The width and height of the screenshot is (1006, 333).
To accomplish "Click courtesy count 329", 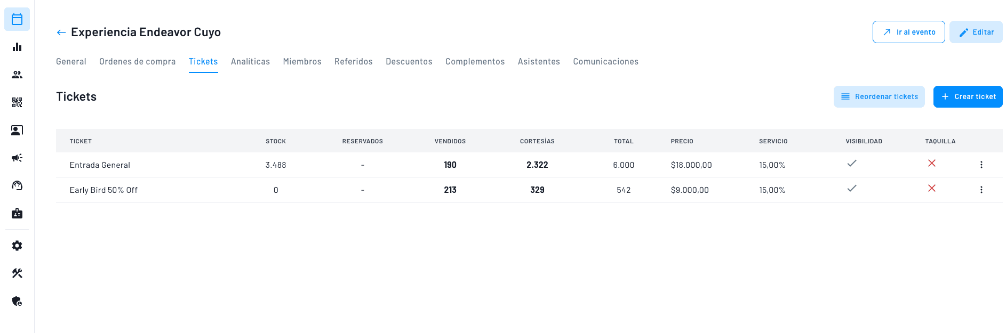I will 537,190.
